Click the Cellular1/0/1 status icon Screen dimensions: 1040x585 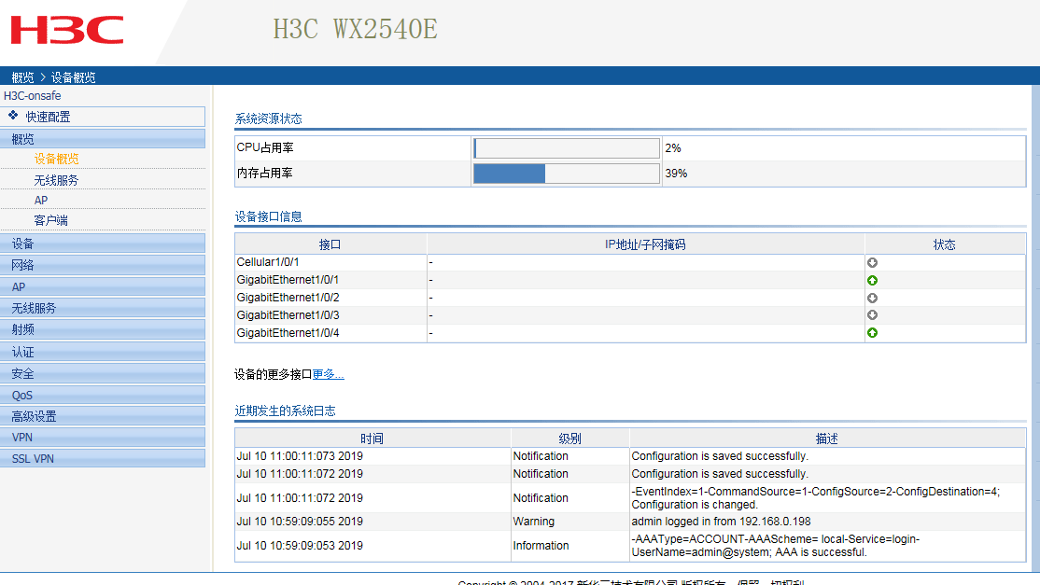872,263
